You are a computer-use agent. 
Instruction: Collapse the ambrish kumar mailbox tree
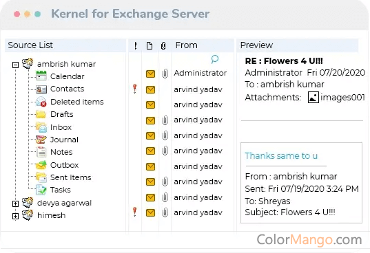(15, 65)
